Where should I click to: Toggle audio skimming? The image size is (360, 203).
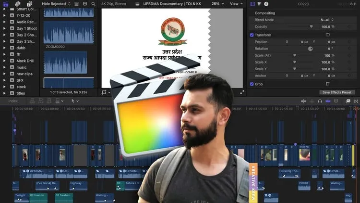[x=312, y=101]
